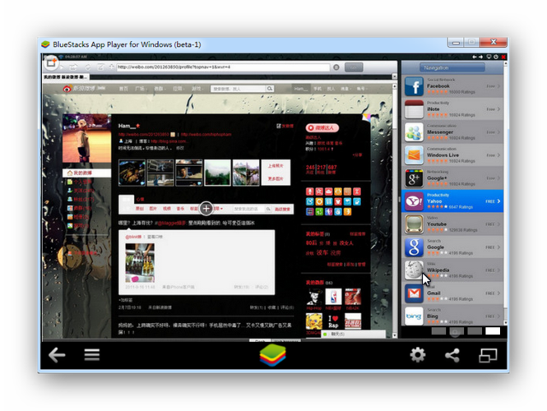This screenshot has height=411, width=547.
Task: Click the Ham__ item in Weibo nav bar
Action: (300, 89)
